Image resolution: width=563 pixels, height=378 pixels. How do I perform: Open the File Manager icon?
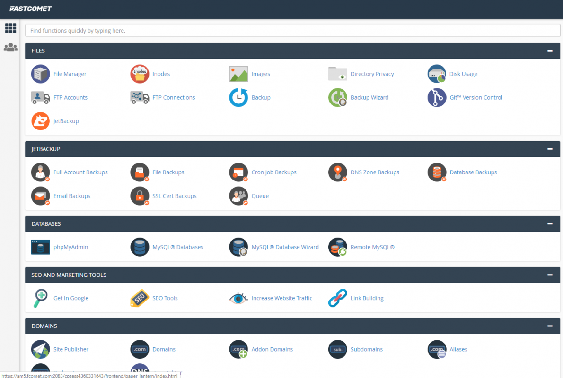tap(40, 74)
